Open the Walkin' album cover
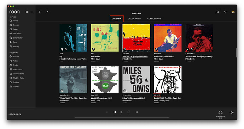The height and width of the screenshot is (129, 244). tap(105, 79)
